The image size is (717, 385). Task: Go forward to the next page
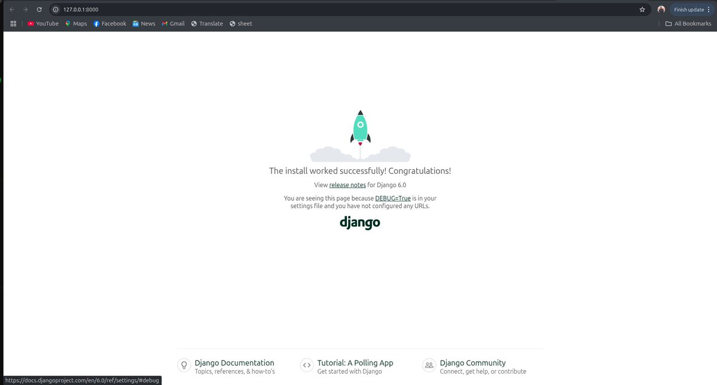point(26,10)
